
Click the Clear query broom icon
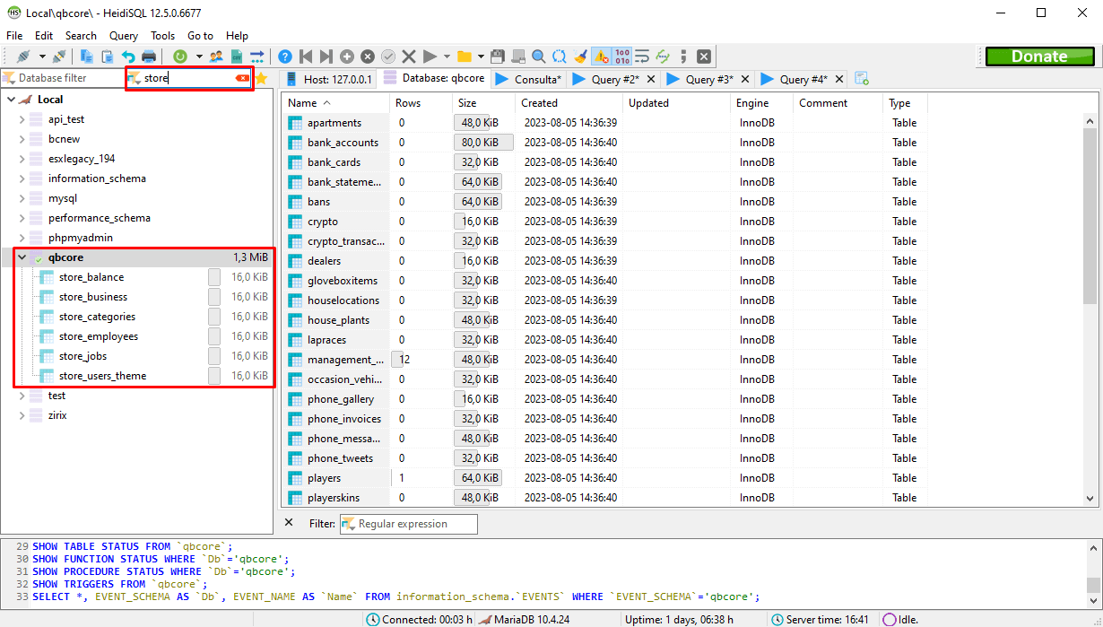tap(580, 57)
